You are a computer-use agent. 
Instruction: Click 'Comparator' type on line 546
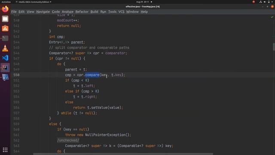(59, 53)
